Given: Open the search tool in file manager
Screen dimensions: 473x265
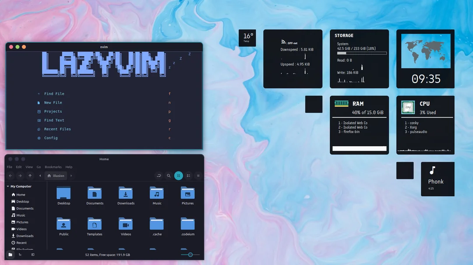Looking at the screenshot, I should (169, 176).
